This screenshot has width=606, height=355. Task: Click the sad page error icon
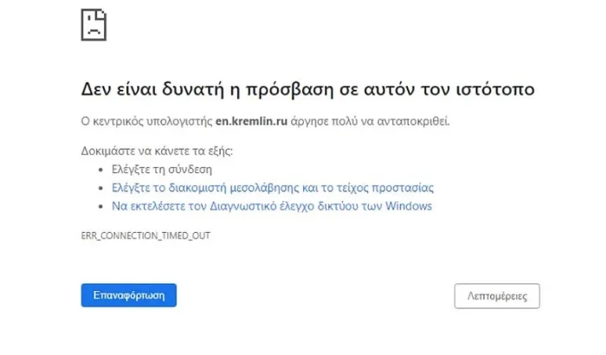pos(93,25)
